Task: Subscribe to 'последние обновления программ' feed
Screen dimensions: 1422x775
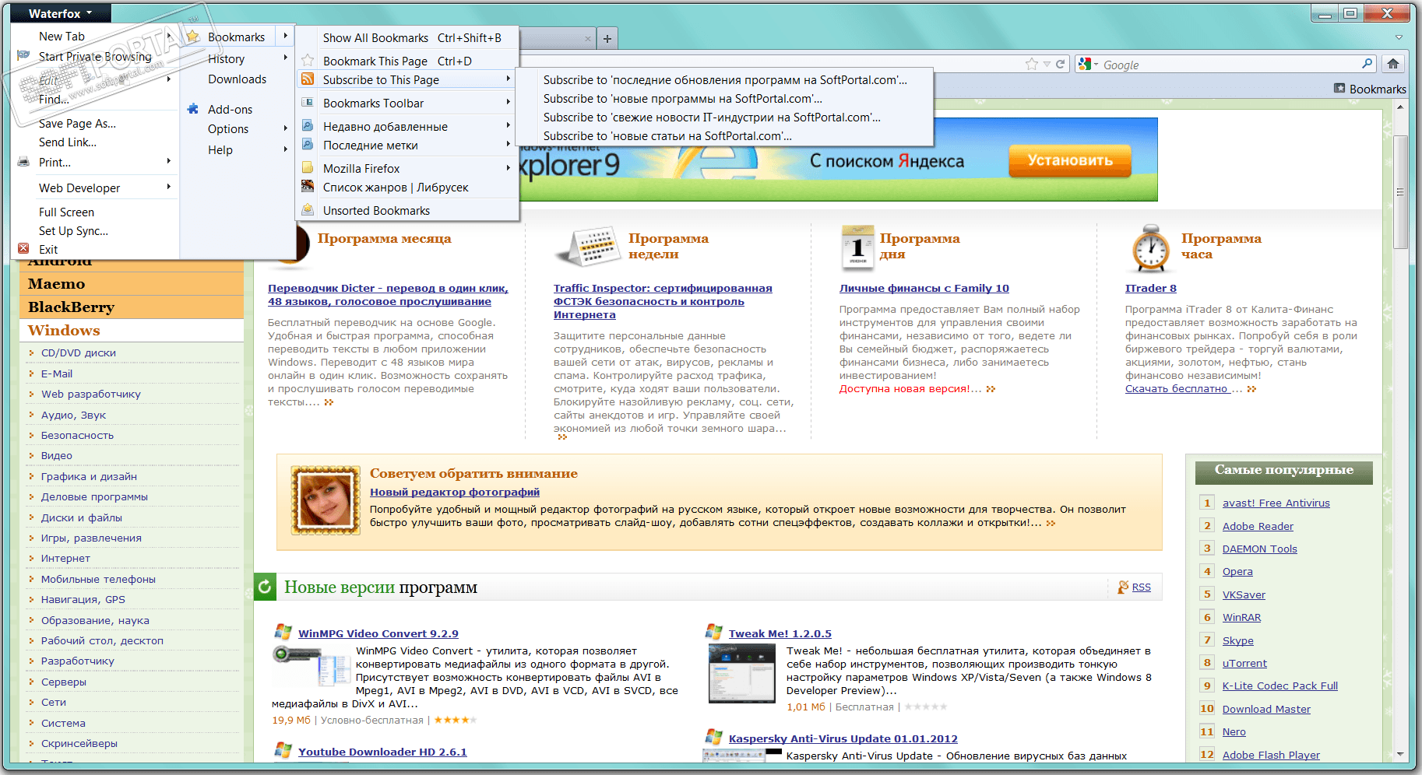Action: click(x=725, y=79)
